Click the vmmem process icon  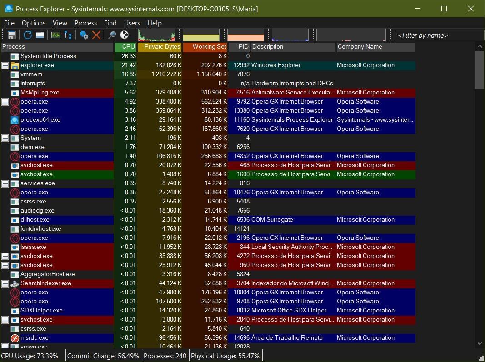pos(15,74)
